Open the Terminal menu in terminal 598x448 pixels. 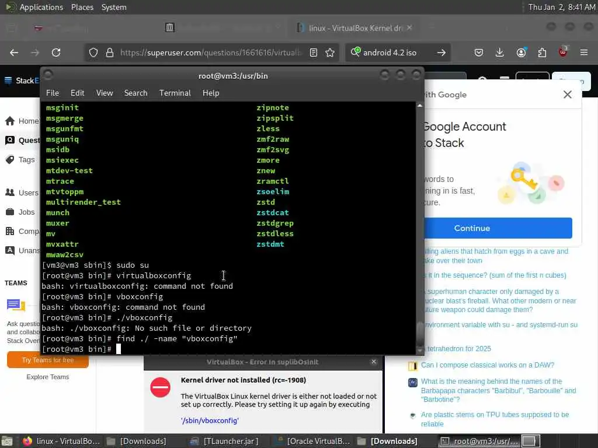[x=175, y=93]
